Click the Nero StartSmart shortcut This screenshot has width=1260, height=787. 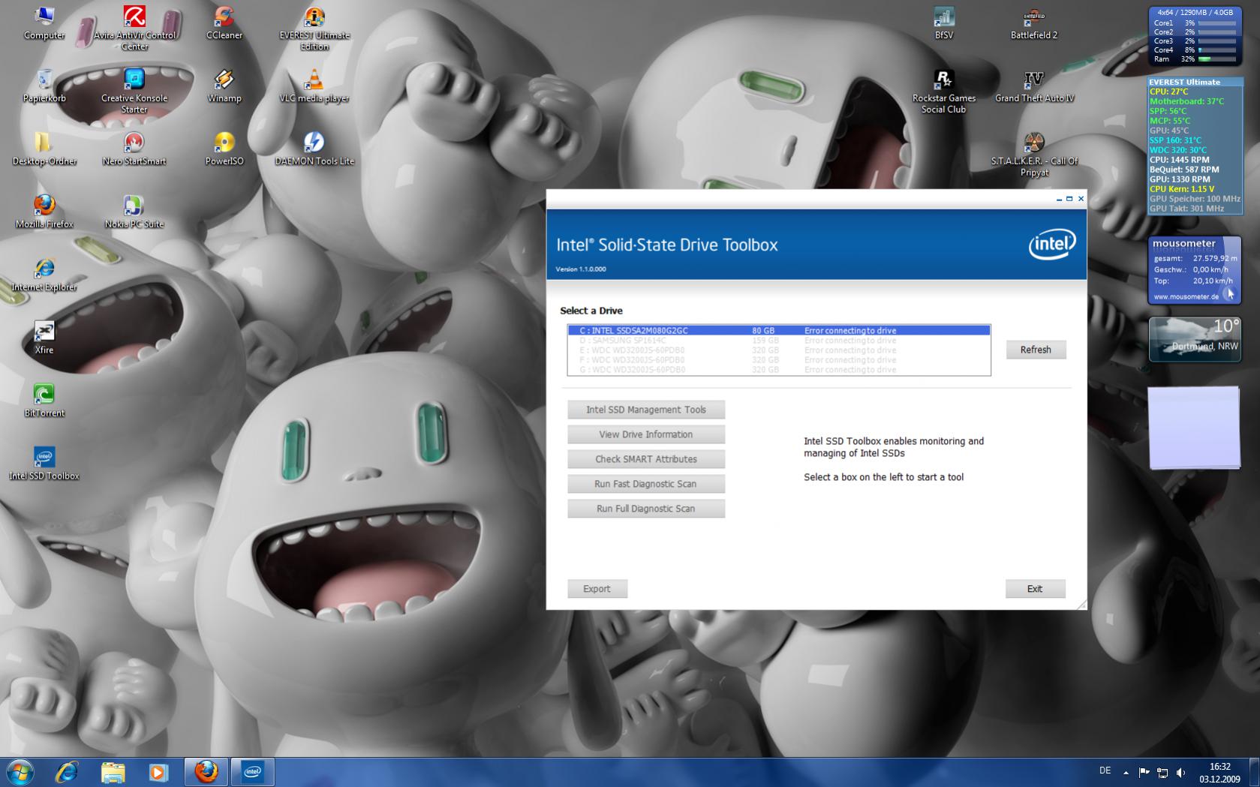click(x=134, y=149)
